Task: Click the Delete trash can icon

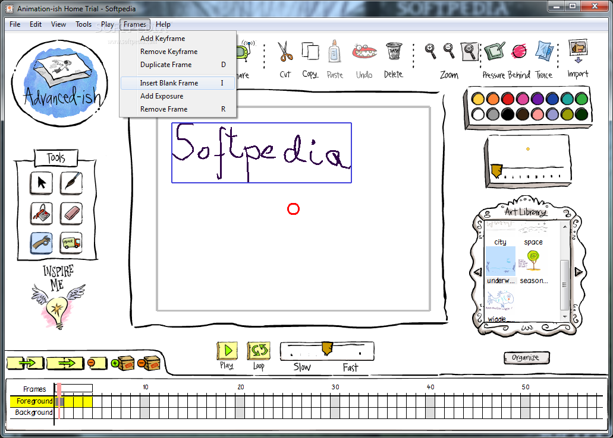Action: (394, 51)
